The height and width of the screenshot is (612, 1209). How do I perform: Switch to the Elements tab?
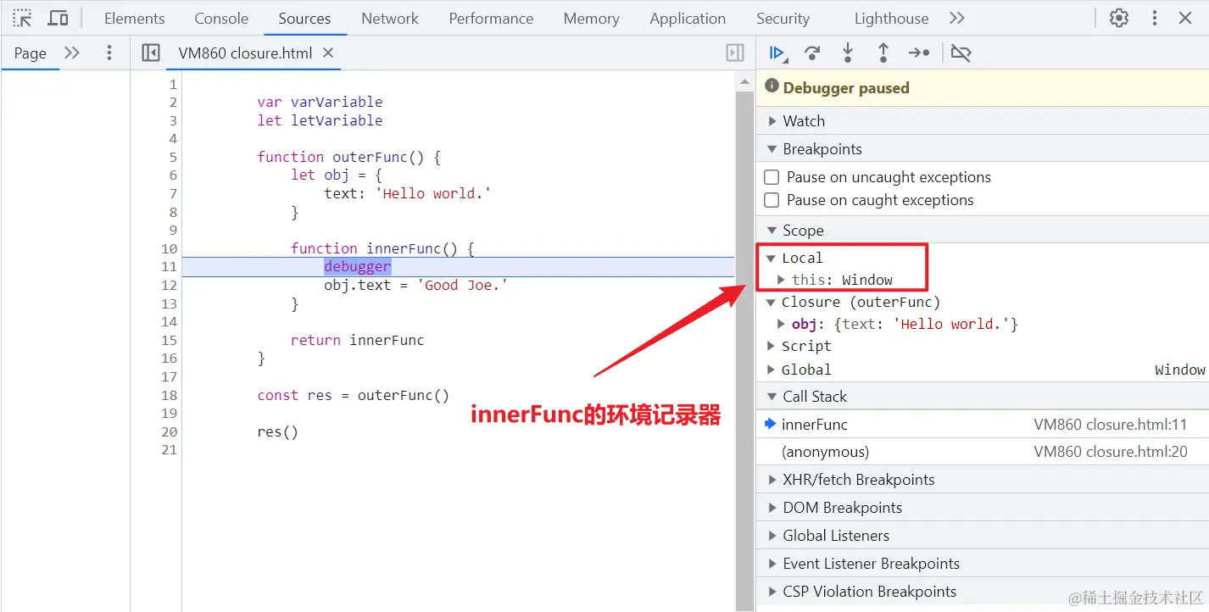[135, 18]
